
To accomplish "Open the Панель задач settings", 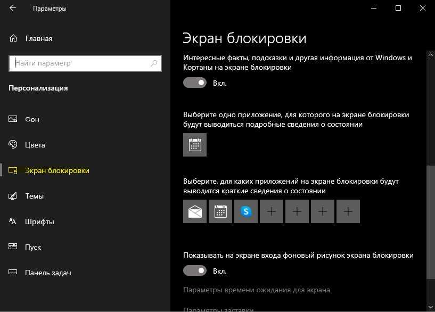I will 48,273.
